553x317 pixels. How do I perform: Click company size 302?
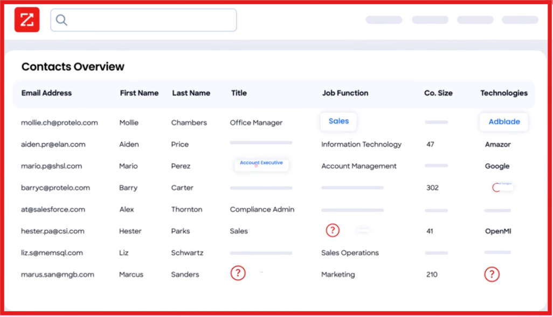[x=432, y=188]
